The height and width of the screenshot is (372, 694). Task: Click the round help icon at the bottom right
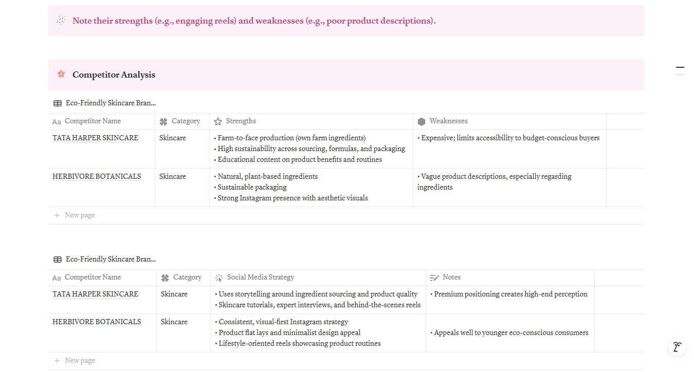coord(677,347)
